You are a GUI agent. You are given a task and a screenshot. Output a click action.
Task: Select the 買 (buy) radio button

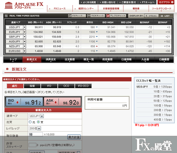(x=38, y=122)
